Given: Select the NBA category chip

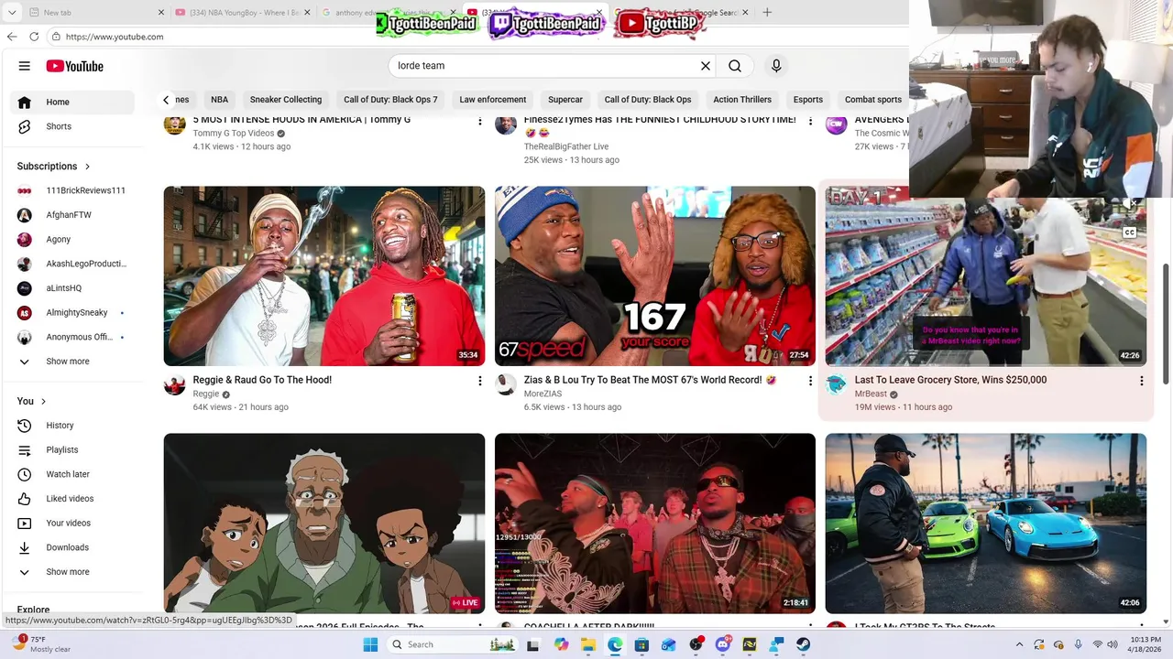Looking at the screenshot, I should (x=219, y=100).
